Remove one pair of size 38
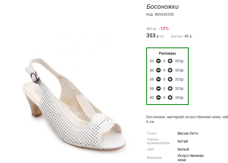The width and height of the screenshot is (228, 163). tap(158, 79)
